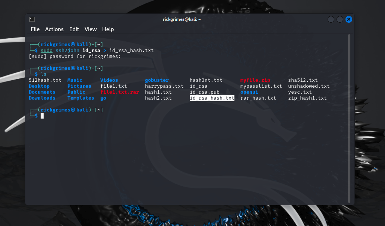Select the Videos folder entry

pos(109,80)
